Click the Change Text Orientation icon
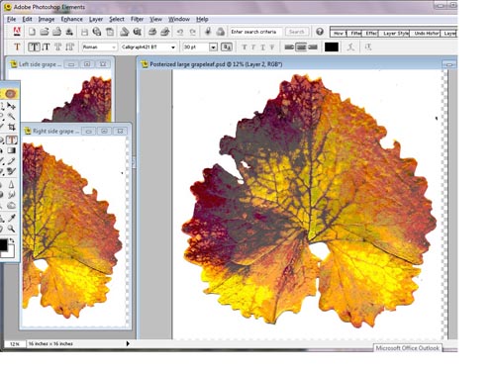The height and width of the screenshot is (373, 495). (368, 47)
